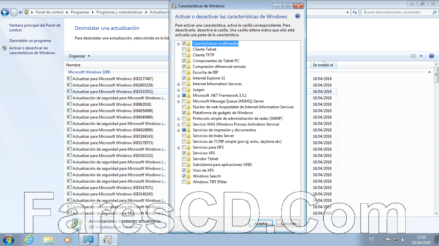
Task: Click the update icon for KB3177467
Action: click(69, 78)
